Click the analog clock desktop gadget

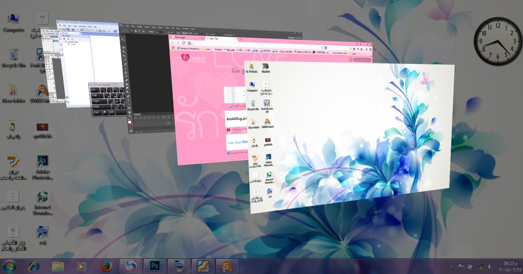click(x=498, y=41)
